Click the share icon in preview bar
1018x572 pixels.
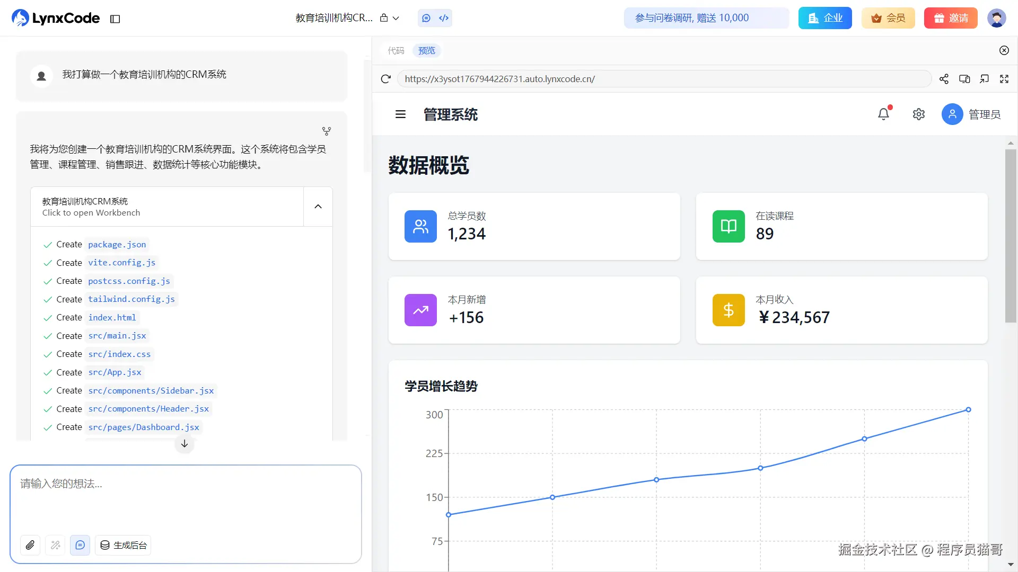[x=944, y=79]
